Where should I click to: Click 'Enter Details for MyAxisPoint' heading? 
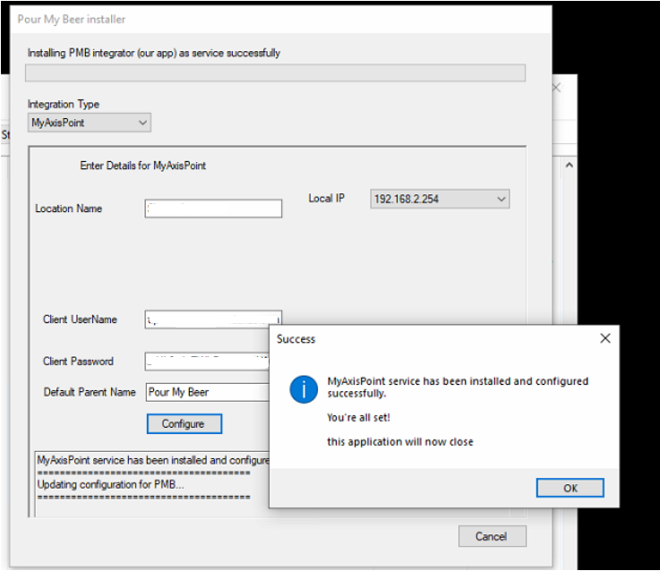point(142,166)
